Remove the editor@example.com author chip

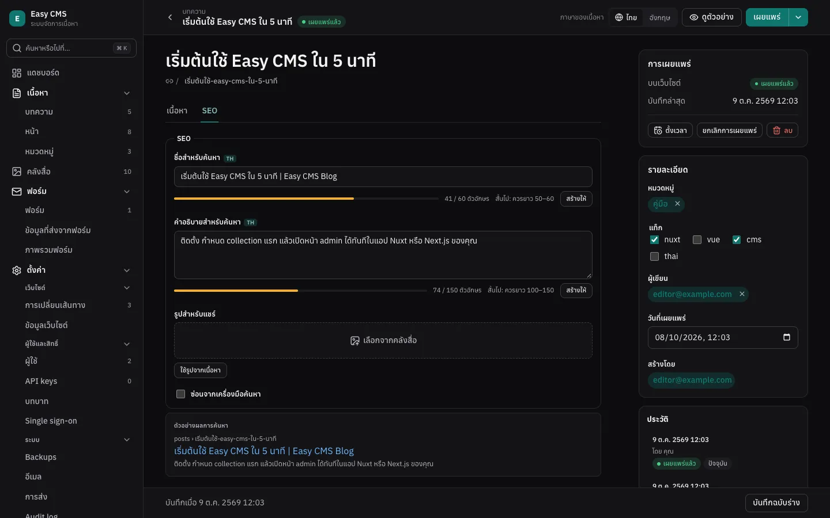742,294
